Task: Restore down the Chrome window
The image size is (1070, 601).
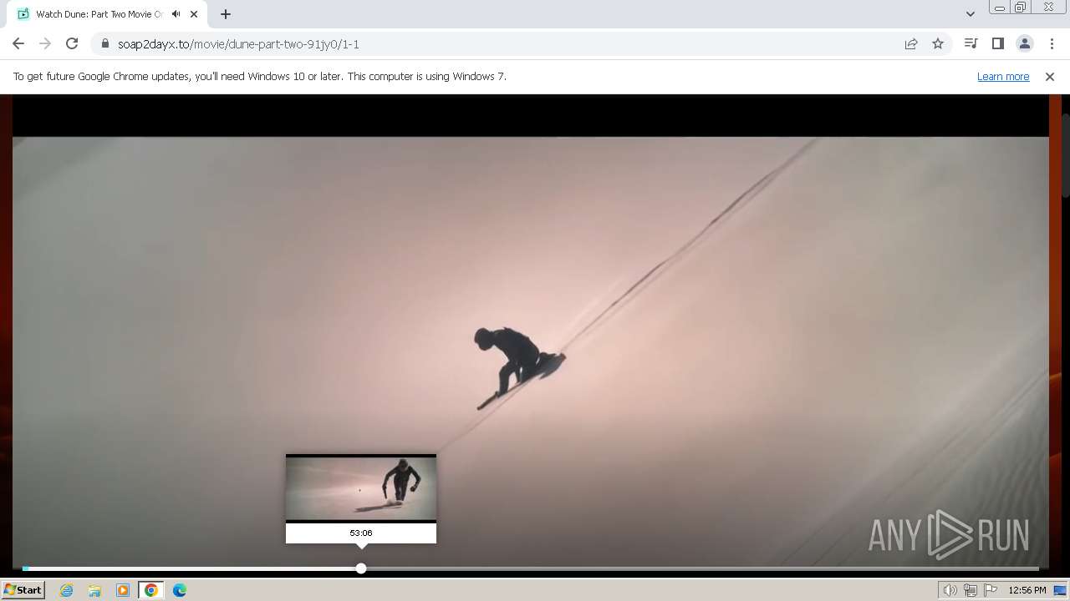Action: tap(1021, 8)
